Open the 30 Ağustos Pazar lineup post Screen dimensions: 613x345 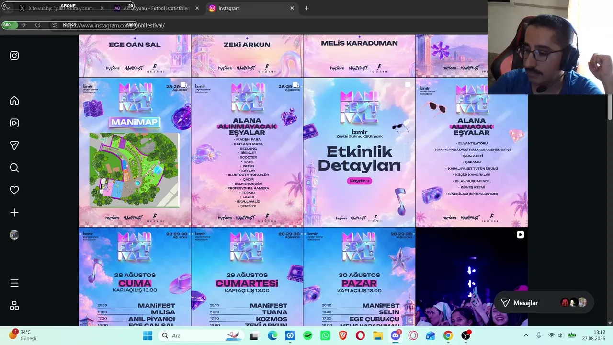(x=359, y=277)
